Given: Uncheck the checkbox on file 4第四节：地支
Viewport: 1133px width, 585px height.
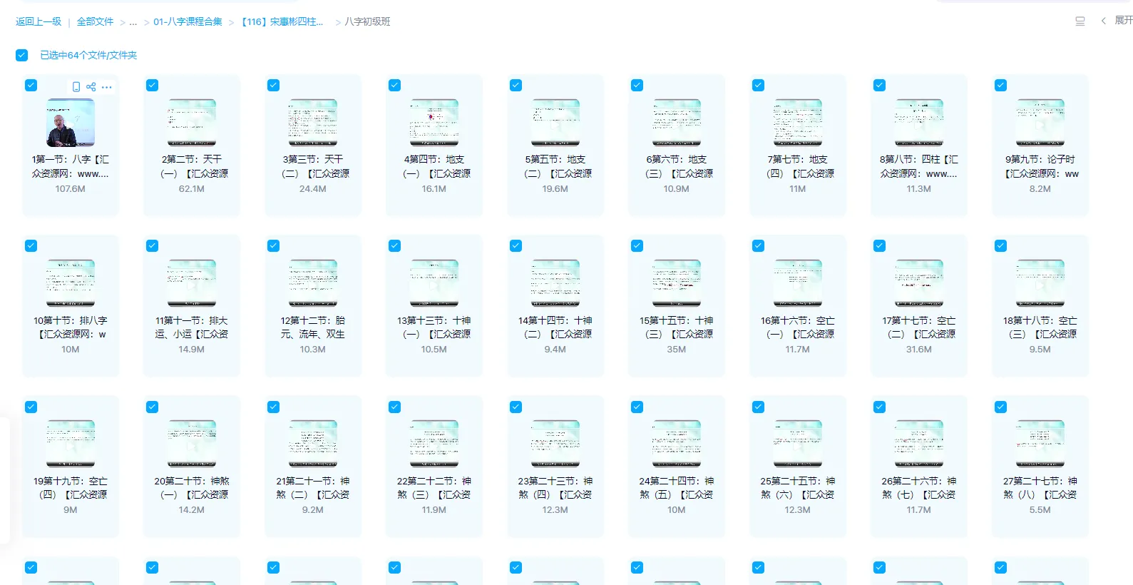Looking at the screenshot, I should [x=394, y=85].
